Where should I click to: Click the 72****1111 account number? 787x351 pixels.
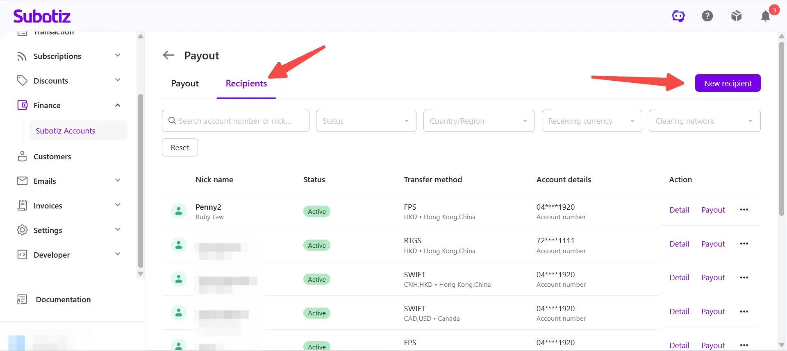click(x=555, y=240)
